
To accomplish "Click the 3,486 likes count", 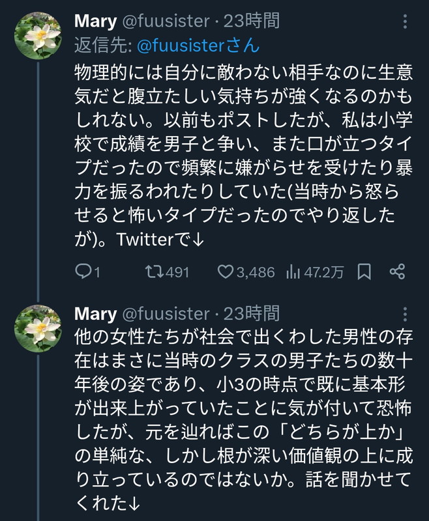I will [256, 272].
